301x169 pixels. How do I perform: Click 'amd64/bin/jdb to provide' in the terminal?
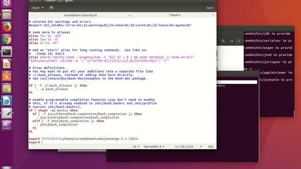(267, 33)
